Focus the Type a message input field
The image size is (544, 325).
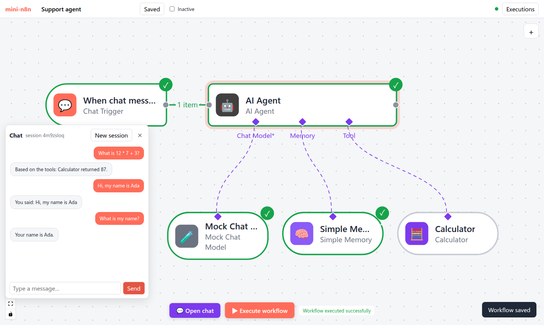[65, 288]
